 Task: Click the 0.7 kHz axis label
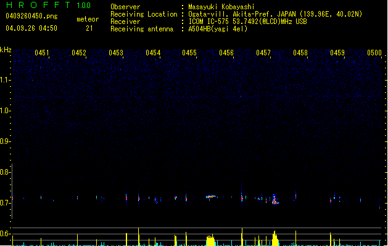(x=5, y=203)
